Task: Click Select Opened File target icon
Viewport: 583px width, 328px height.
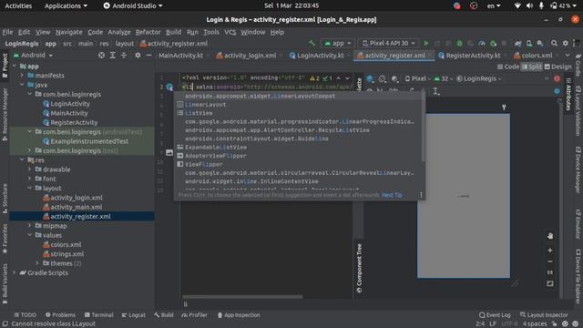Action: [101, 55]
